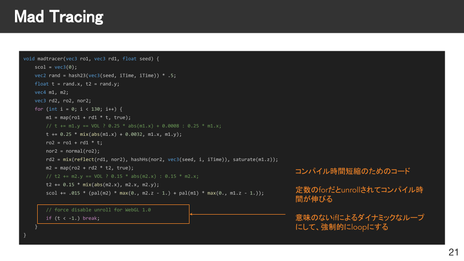The width and height of the screenshot is (464, 261).
Task: Click the "force disable unroll for WebGL 1.0" comment
Action: [98, 210]
